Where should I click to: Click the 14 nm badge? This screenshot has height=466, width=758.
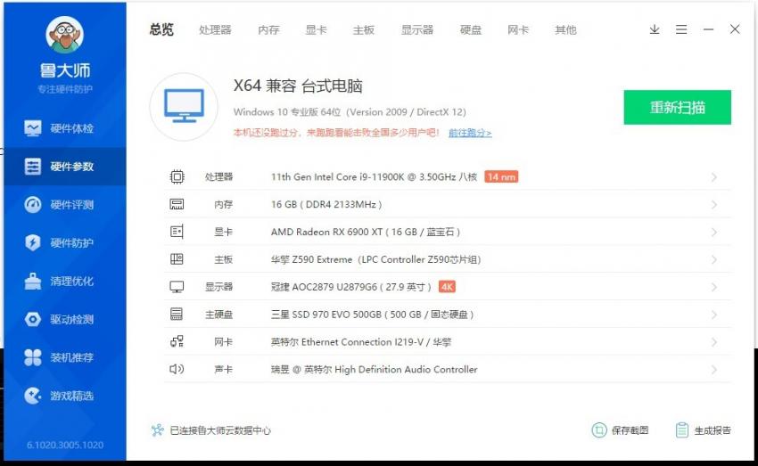coord(501,176)
